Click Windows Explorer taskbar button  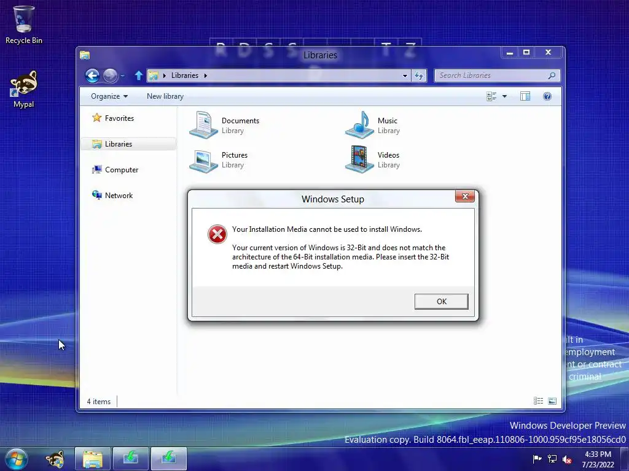point(92,459)
